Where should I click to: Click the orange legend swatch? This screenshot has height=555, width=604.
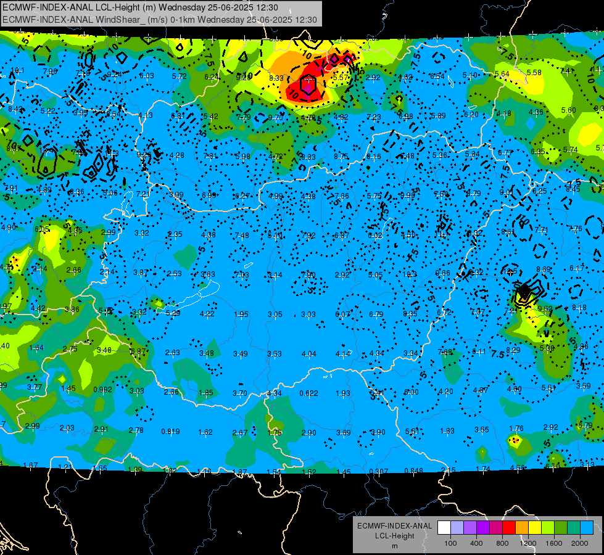point(522,528)
